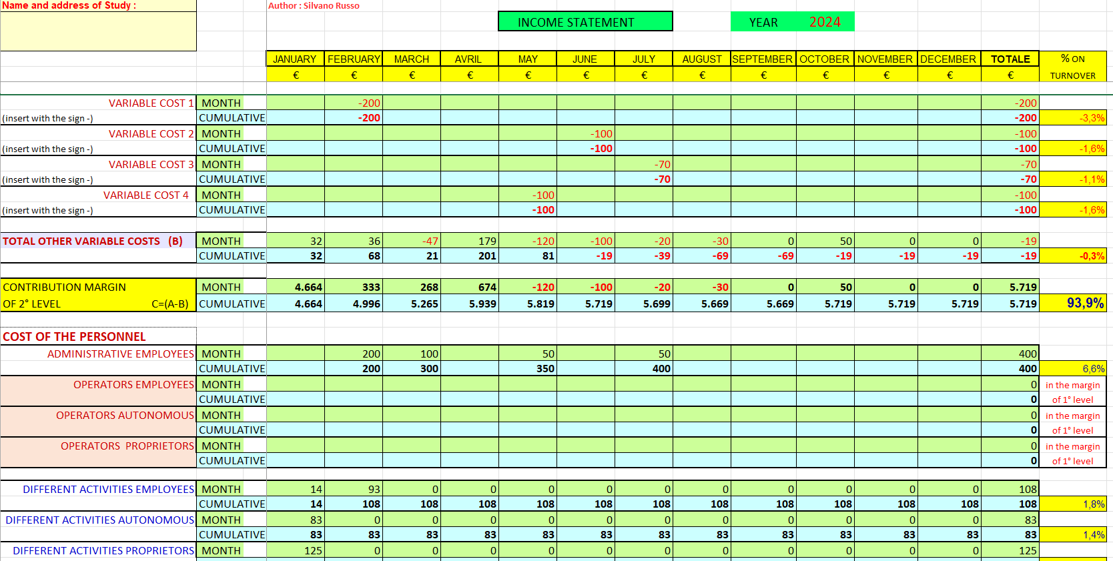Click the yellow Name and address input box
Screen dimensions: 1113x561
click(x=98, y=31)
